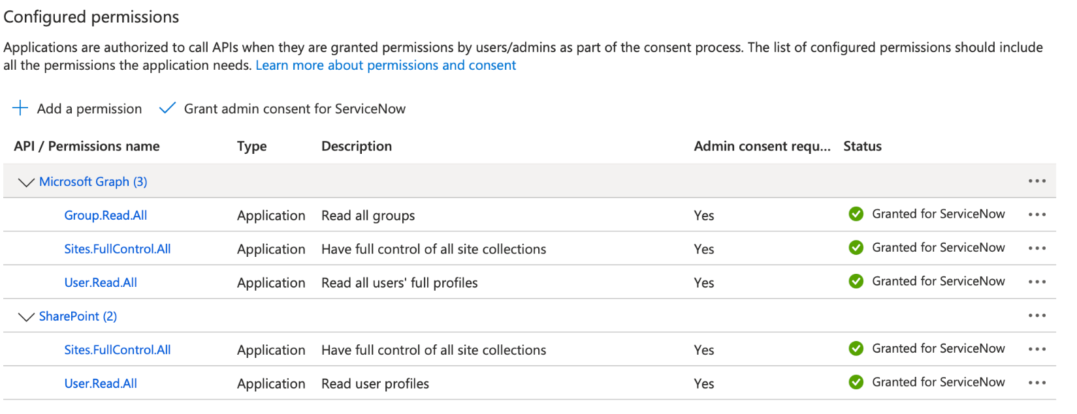
Task: Open ellipsis menu for SharePoint Sites.FullControl.All row
Action: (1037, 349)
